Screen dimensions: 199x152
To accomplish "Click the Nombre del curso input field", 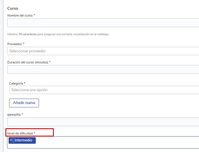I will coord(103,23).
